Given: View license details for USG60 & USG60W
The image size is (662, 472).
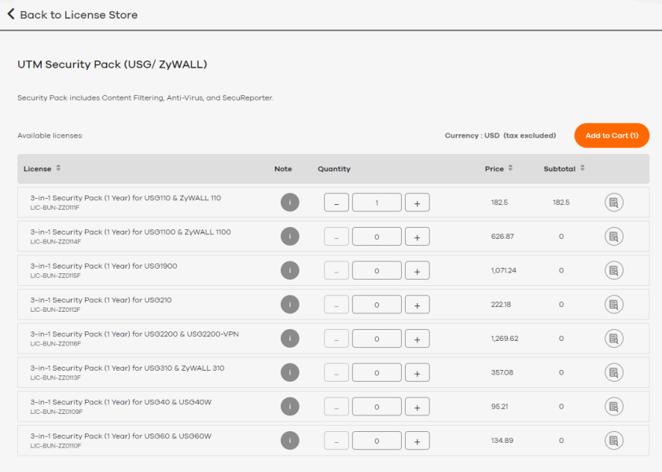Looking at the screenshot, I should 614,441.
